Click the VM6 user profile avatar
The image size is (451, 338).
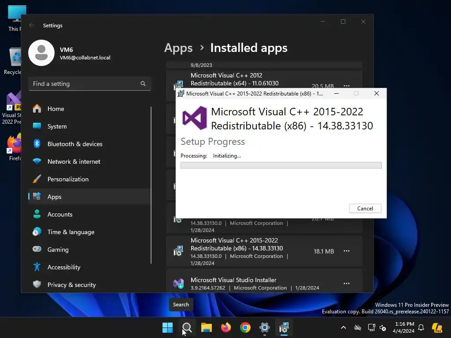(41, 53)
